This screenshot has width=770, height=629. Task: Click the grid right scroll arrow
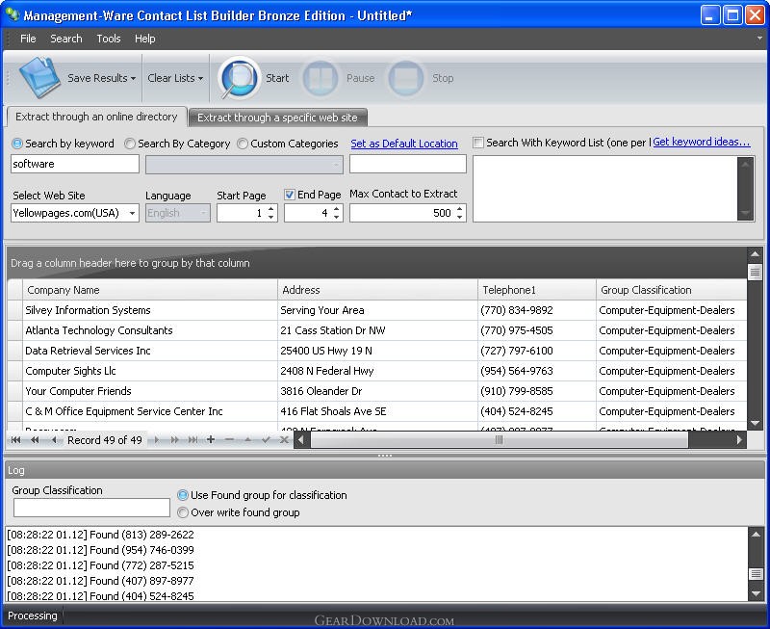tap(739, 440)
